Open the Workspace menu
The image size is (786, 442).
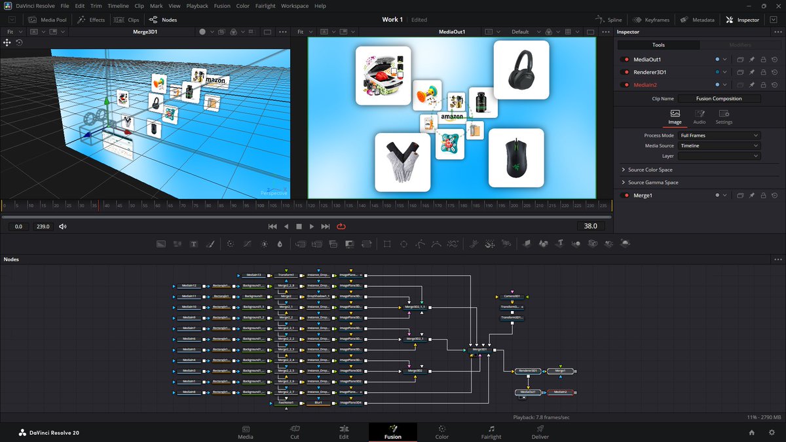coord(295,5)
